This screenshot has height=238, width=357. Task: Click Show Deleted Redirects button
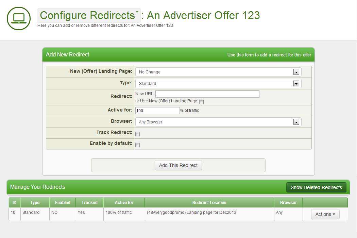coord(316,187)
